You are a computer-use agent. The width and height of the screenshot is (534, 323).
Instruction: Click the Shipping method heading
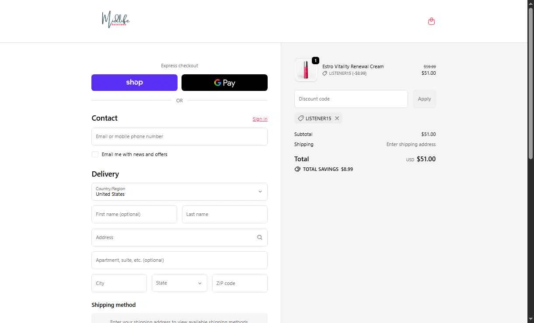coord(114,305)
